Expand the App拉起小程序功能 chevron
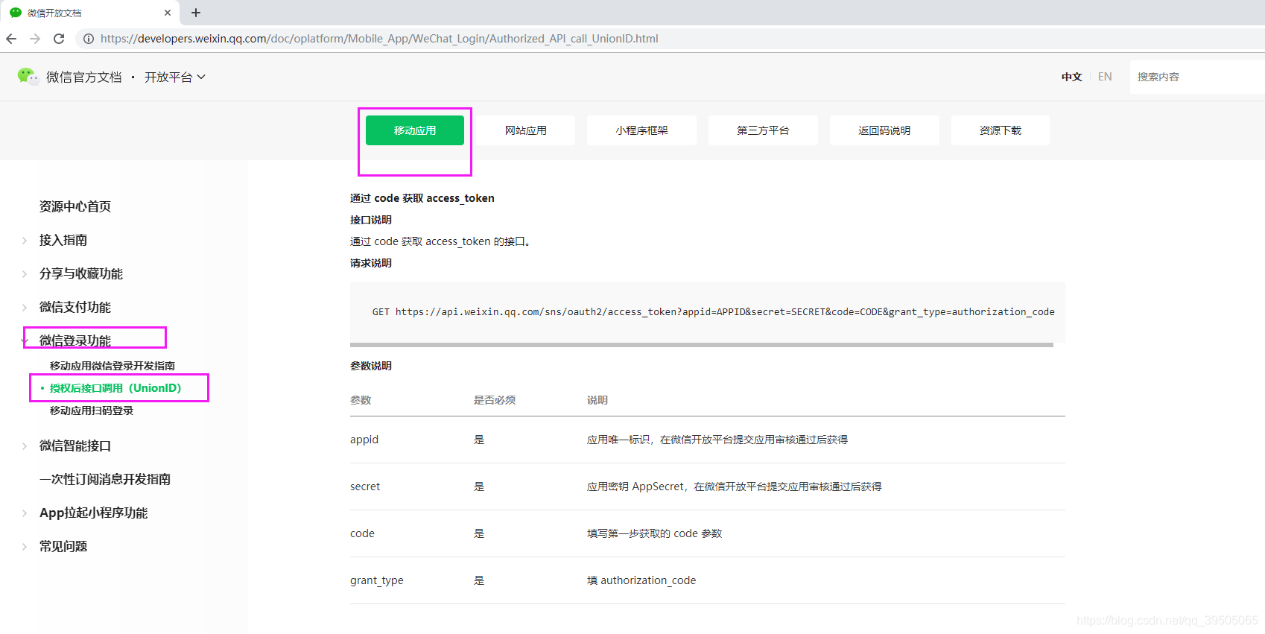Viewport: 1265px width, 634px height. 25,513
